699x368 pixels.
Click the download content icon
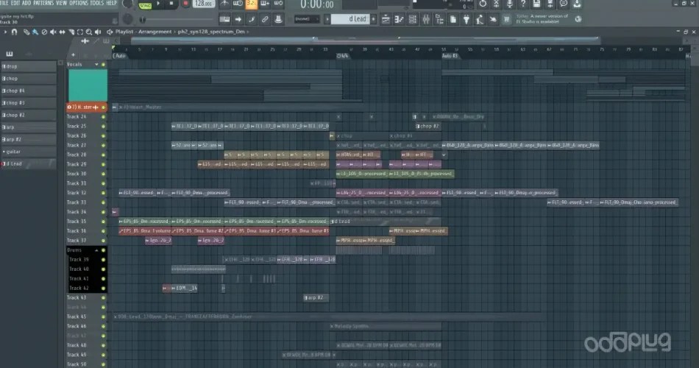click(577, 4)
